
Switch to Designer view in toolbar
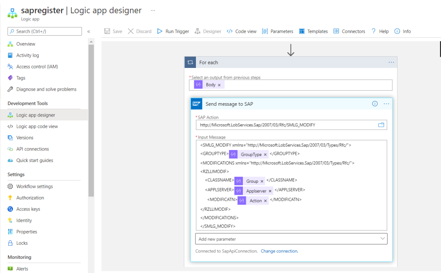[208, 31]
